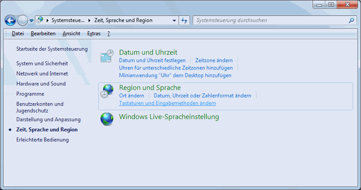Select Hardware und Sound in sidebar

click(x=41, y=84)
